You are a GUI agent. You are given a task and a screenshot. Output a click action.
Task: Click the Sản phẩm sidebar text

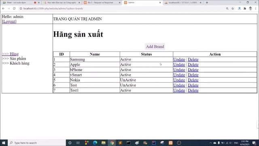pos(18,58)
